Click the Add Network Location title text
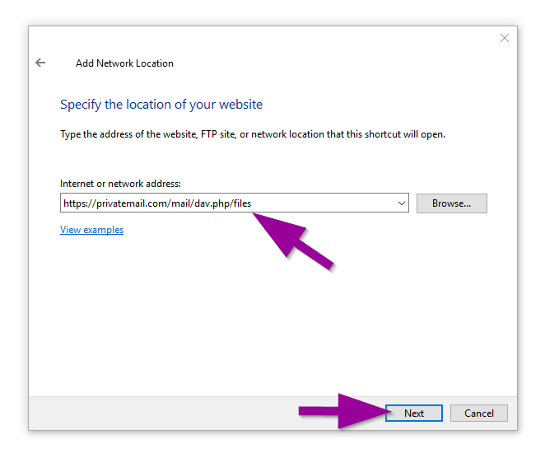 tap(124, 63)
